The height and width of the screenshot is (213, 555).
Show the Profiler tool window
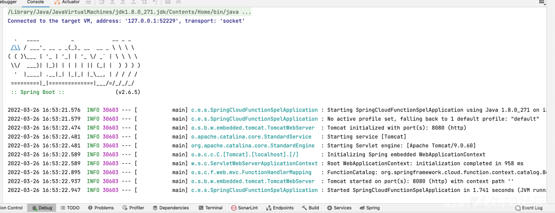134,208
